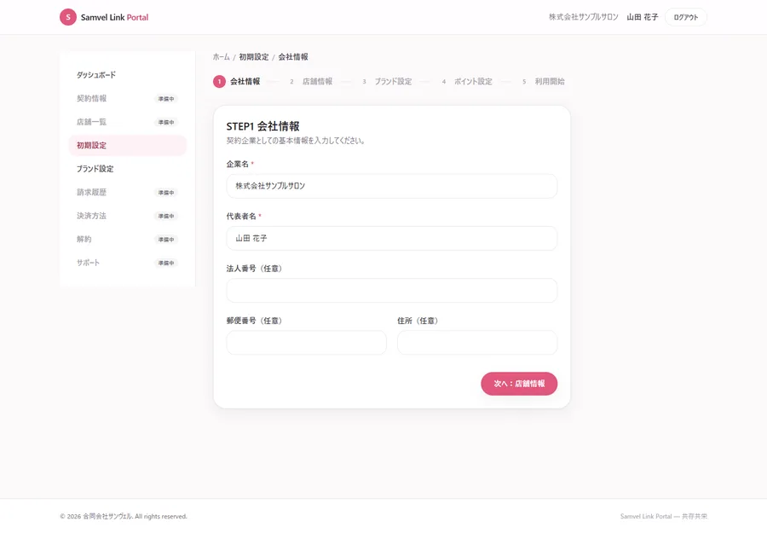Open 解約 in the sidebar
The height and width of the screenshot is (533, 767).
pyautogui.click(x=128, y=240)
